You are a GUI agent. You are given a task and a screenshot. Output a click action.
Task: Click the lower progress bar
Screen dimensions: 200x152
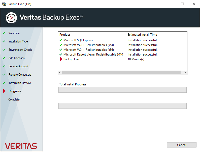coord(122,106)
